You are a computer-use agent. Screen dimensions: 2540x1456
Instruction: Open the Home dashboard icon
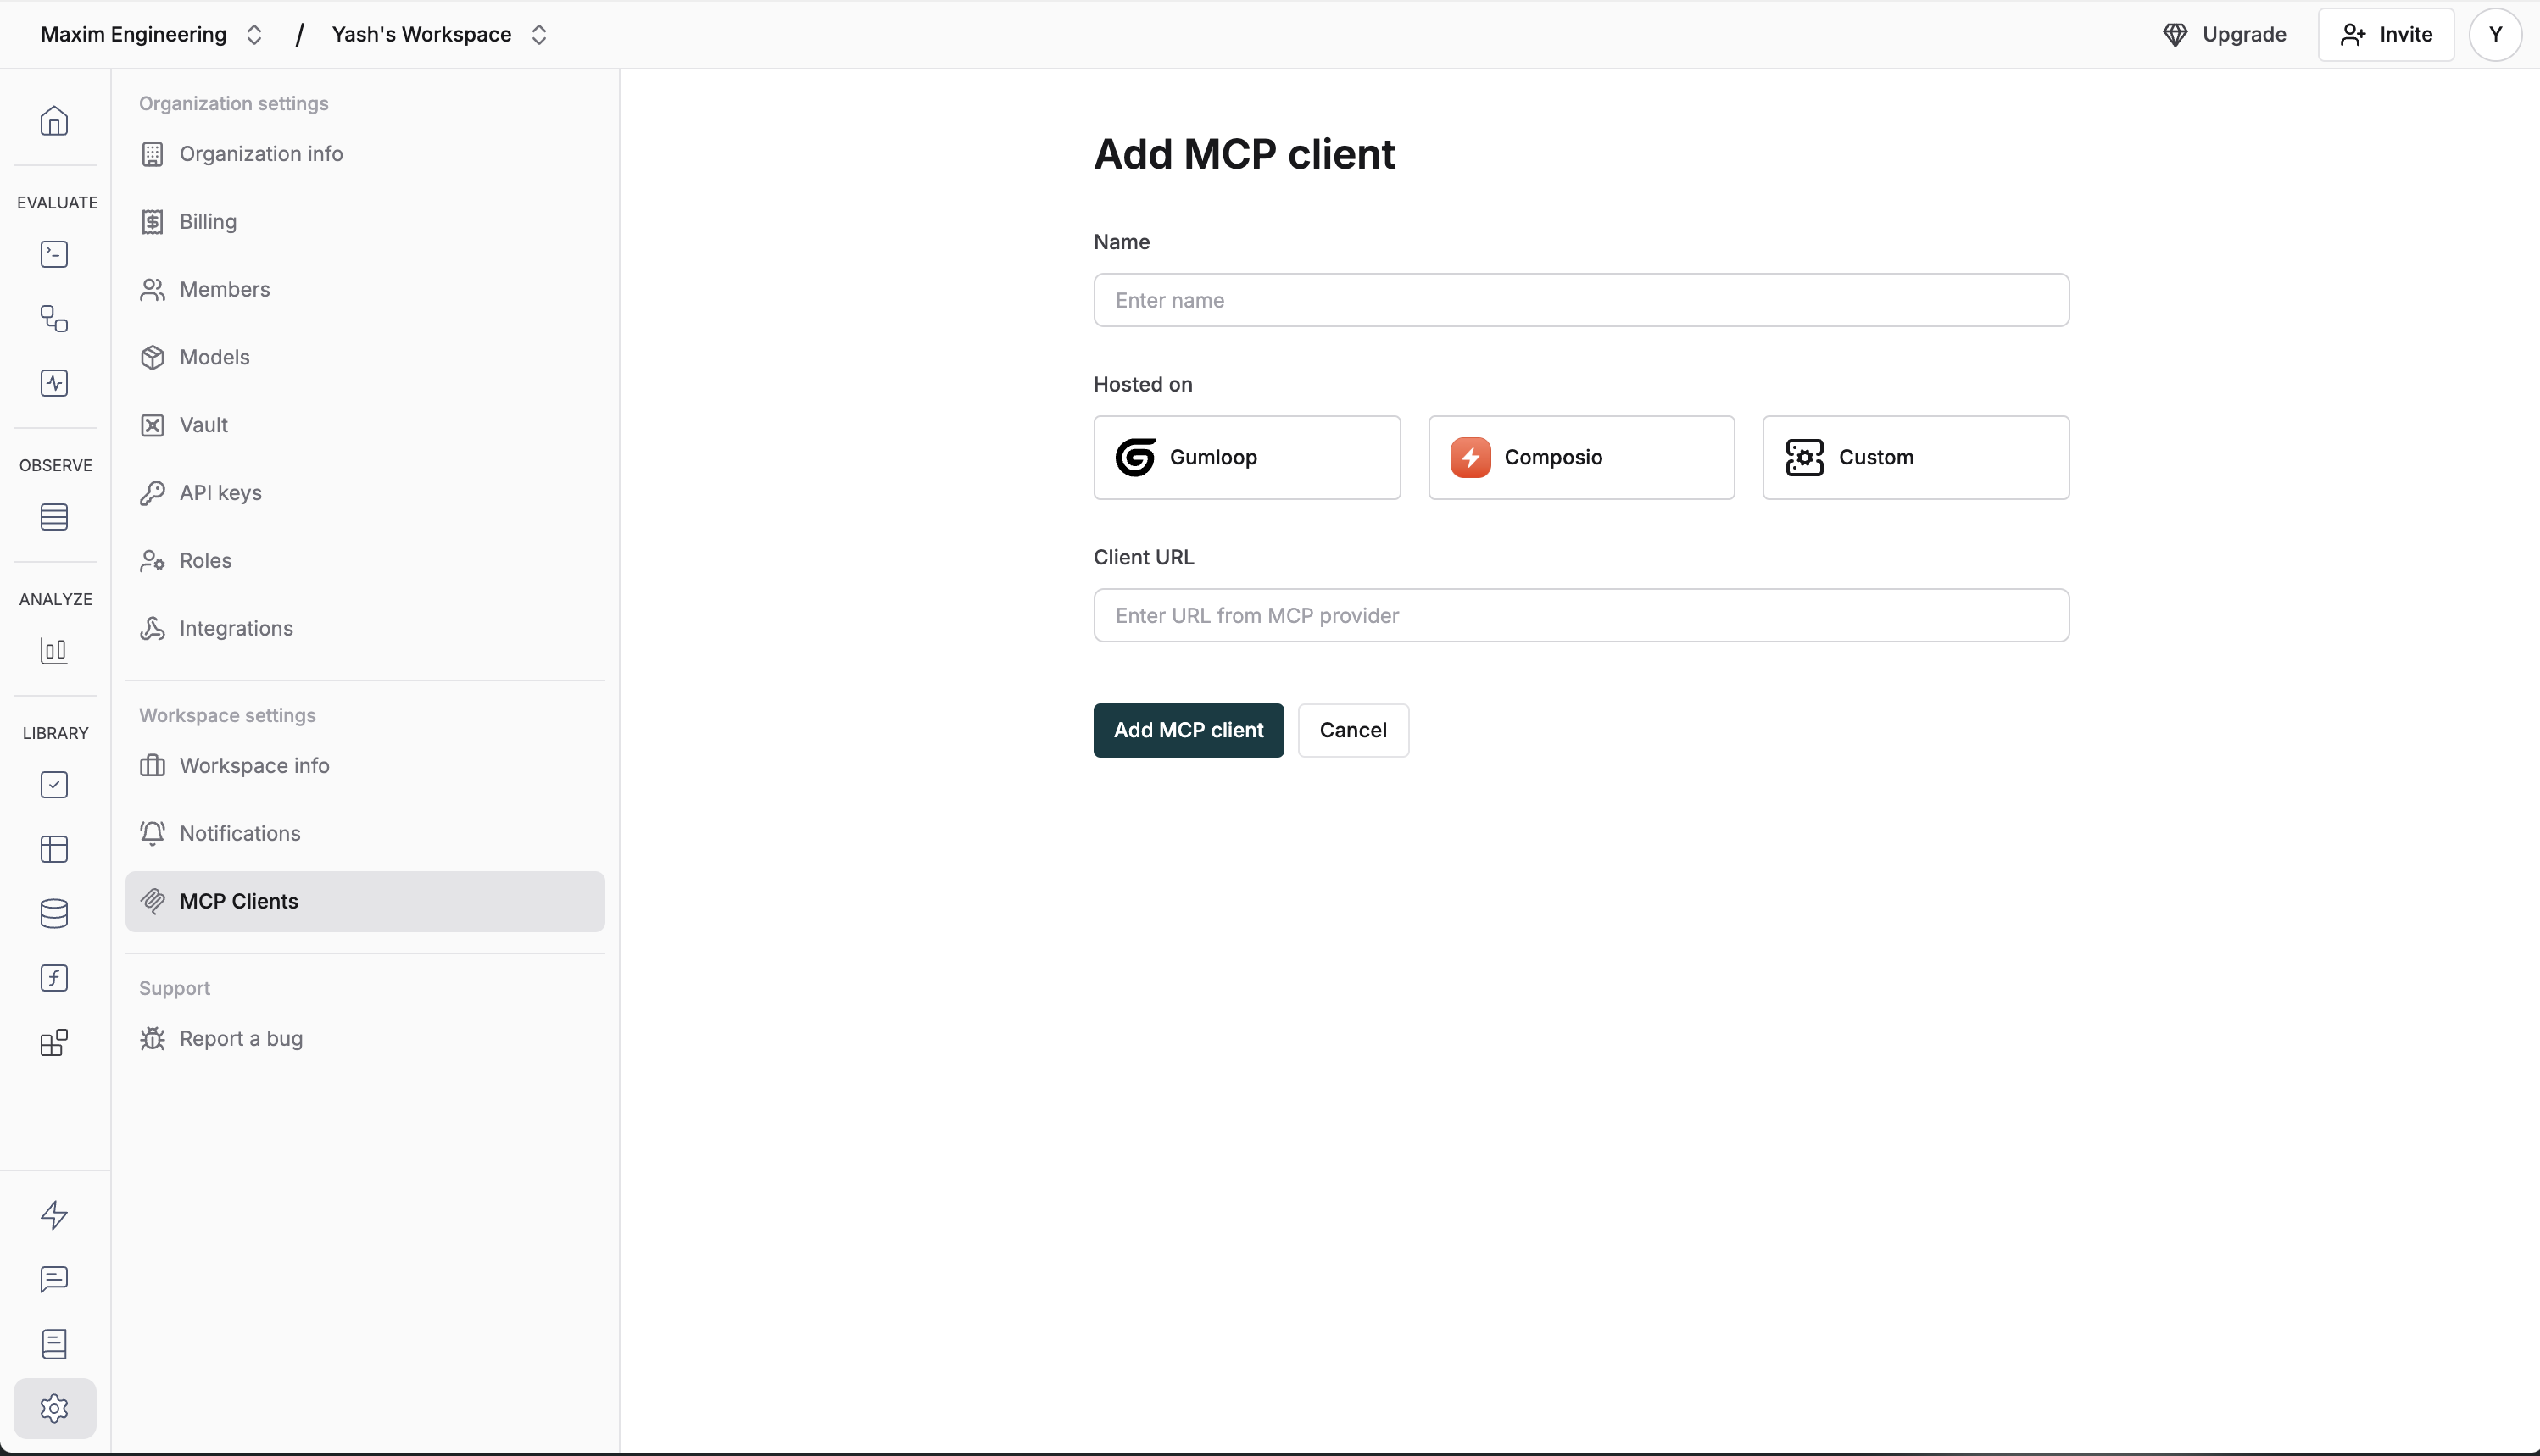[x=53, y=120]
